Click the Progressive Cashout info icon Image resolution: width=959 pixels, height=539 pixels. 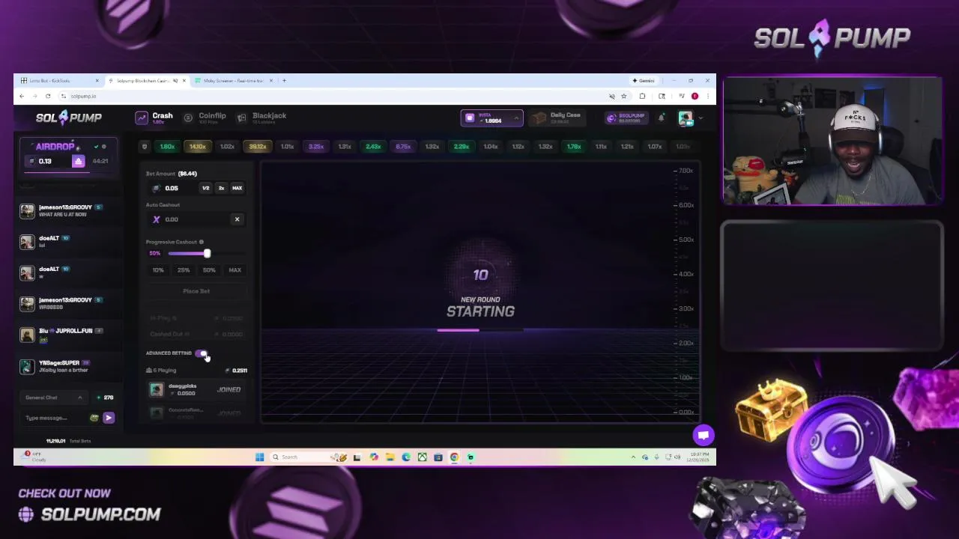click(x=202, y=242)
